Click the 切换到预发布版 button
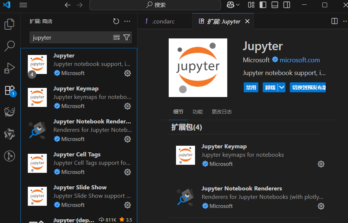Image resolution: width=348 pixels, height=223 pixels. 308,87
